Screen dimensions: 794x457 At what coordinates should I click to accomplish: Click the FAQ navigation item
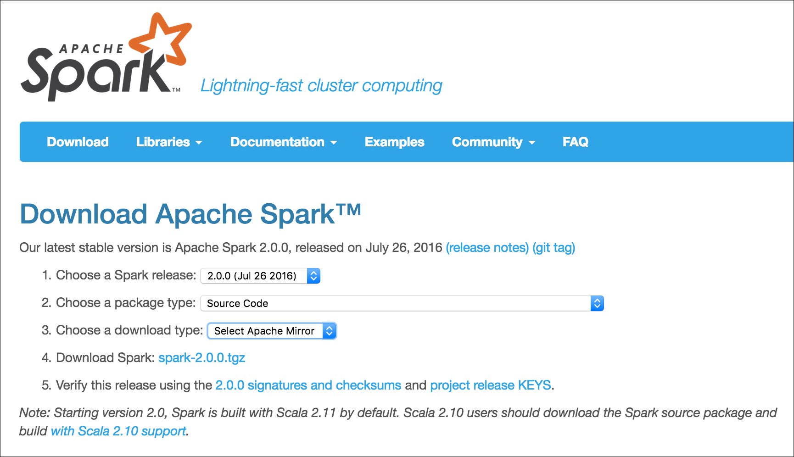576,142
